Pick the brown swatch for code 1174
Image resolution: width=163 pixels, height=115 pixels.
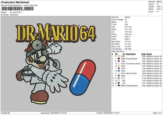click(x=119, y=76)
